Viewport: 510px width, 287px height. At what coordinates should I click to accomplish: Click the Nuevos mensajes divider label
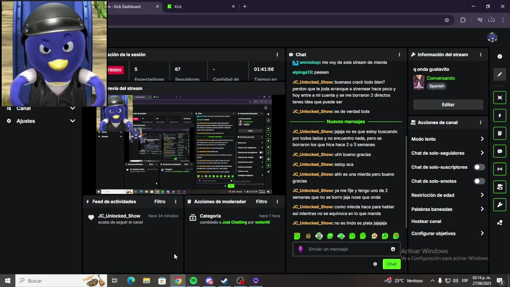(x=346, y=122)
